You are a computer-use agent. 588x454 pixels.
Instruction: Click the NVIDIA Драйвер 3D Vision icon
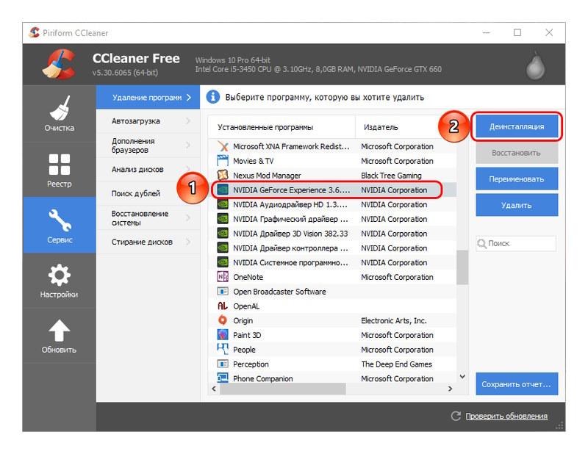(x=223, y=233)
